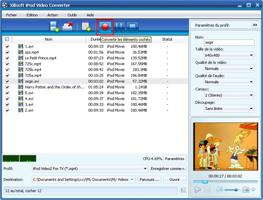263x200 pixels.
Task: Open the Outils menu
Action: click(x=72, y=15)
